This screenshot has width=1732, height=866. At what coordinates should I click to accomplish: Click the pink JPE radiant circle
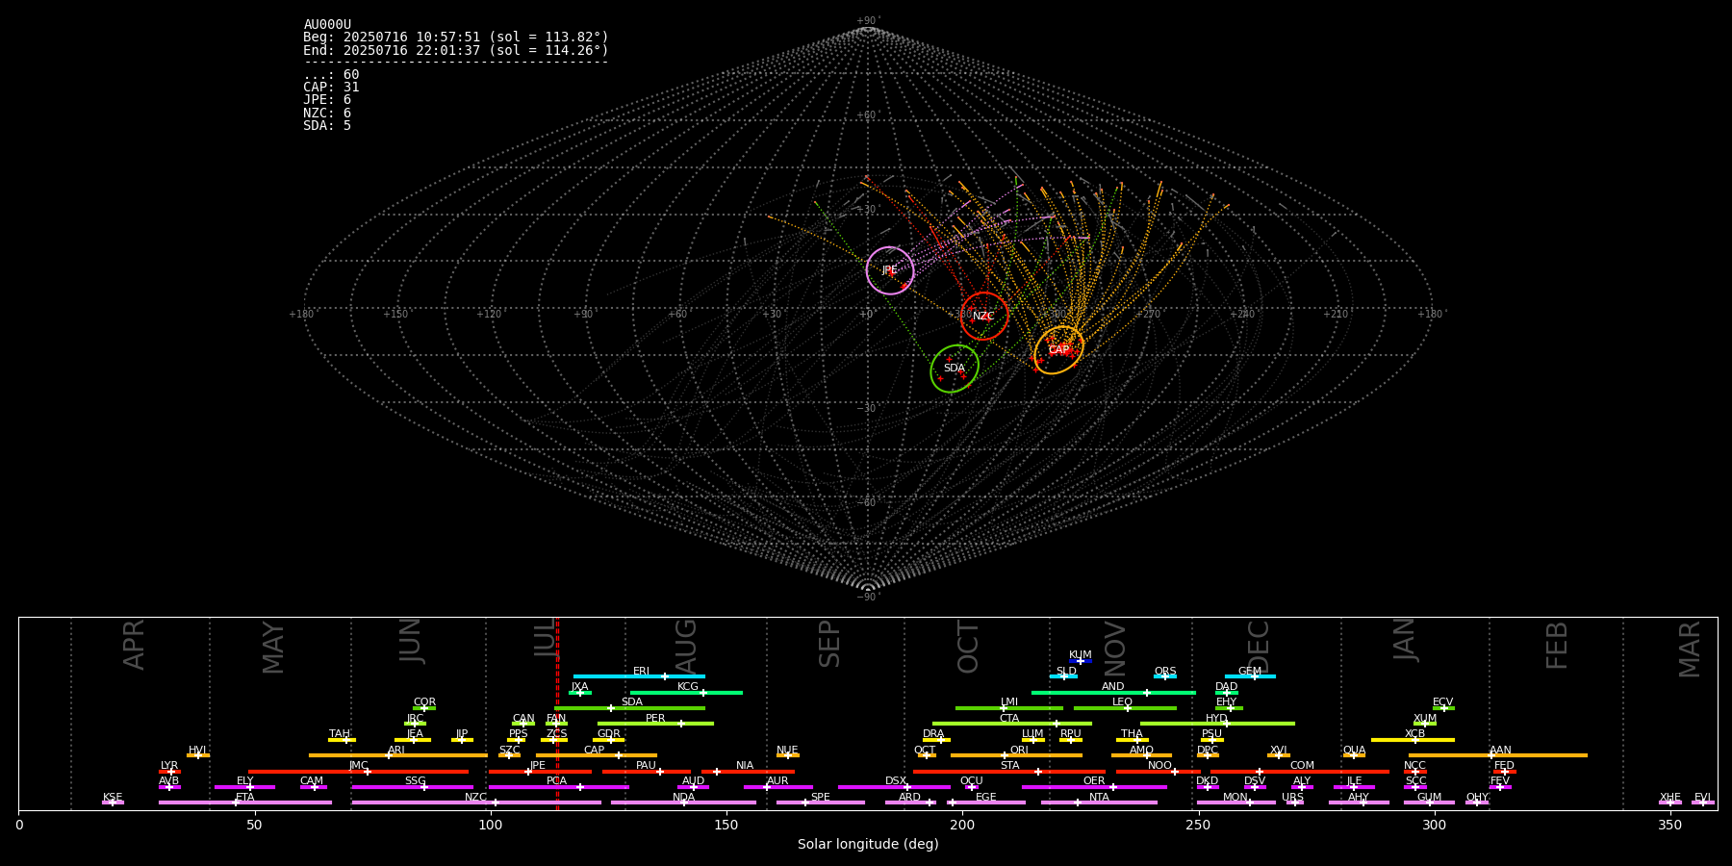point(889,270)
